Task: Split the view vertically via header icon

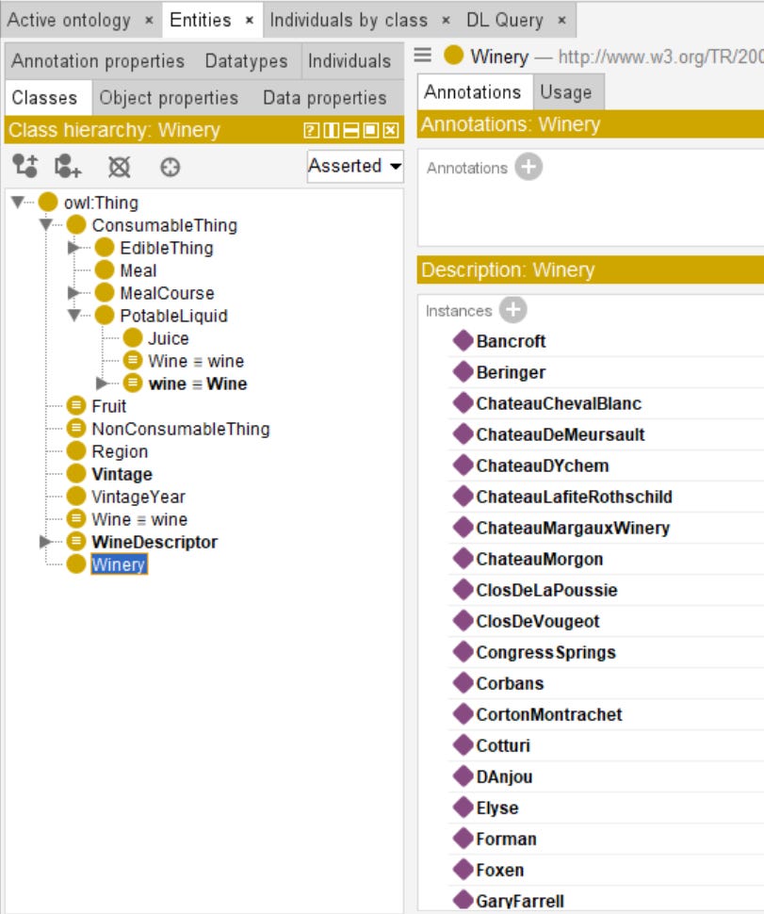Action: 331,130
